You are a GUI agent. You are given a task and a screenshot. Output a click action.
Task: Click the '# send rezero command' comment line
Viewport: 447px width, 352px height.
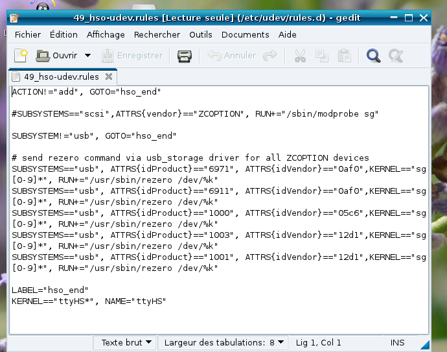tap(190, 158)
